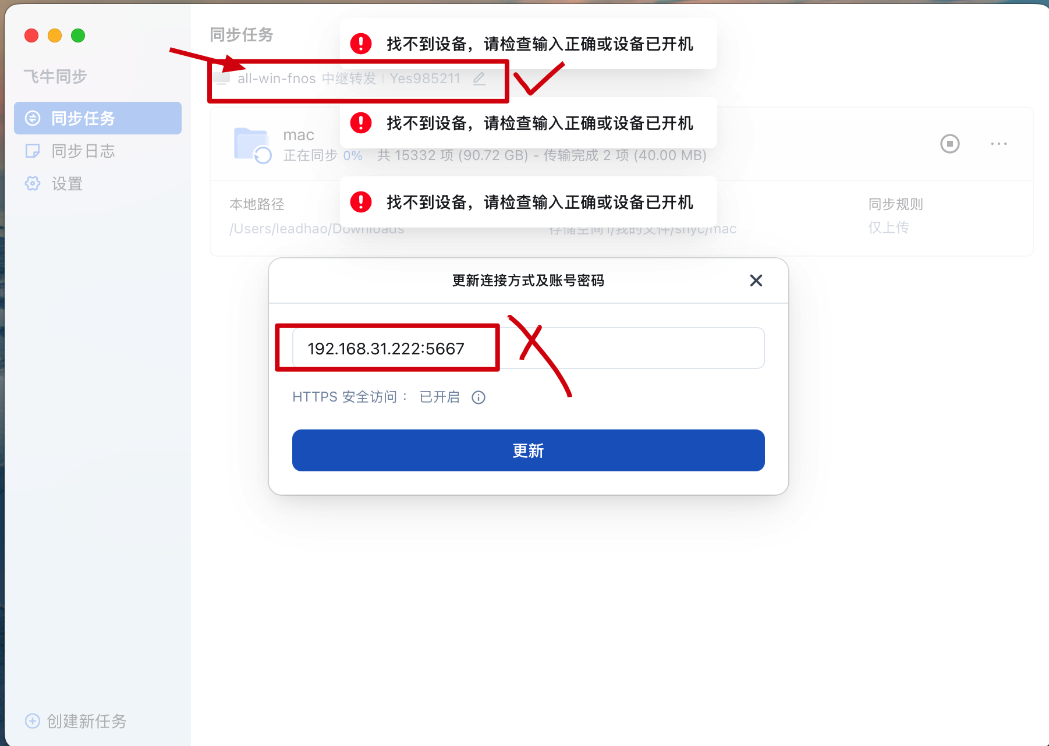Click the plus icon beside 创建新任务
Image resolution: width=1049 pixels, height=746 pixels.
[x=33, y=721]
